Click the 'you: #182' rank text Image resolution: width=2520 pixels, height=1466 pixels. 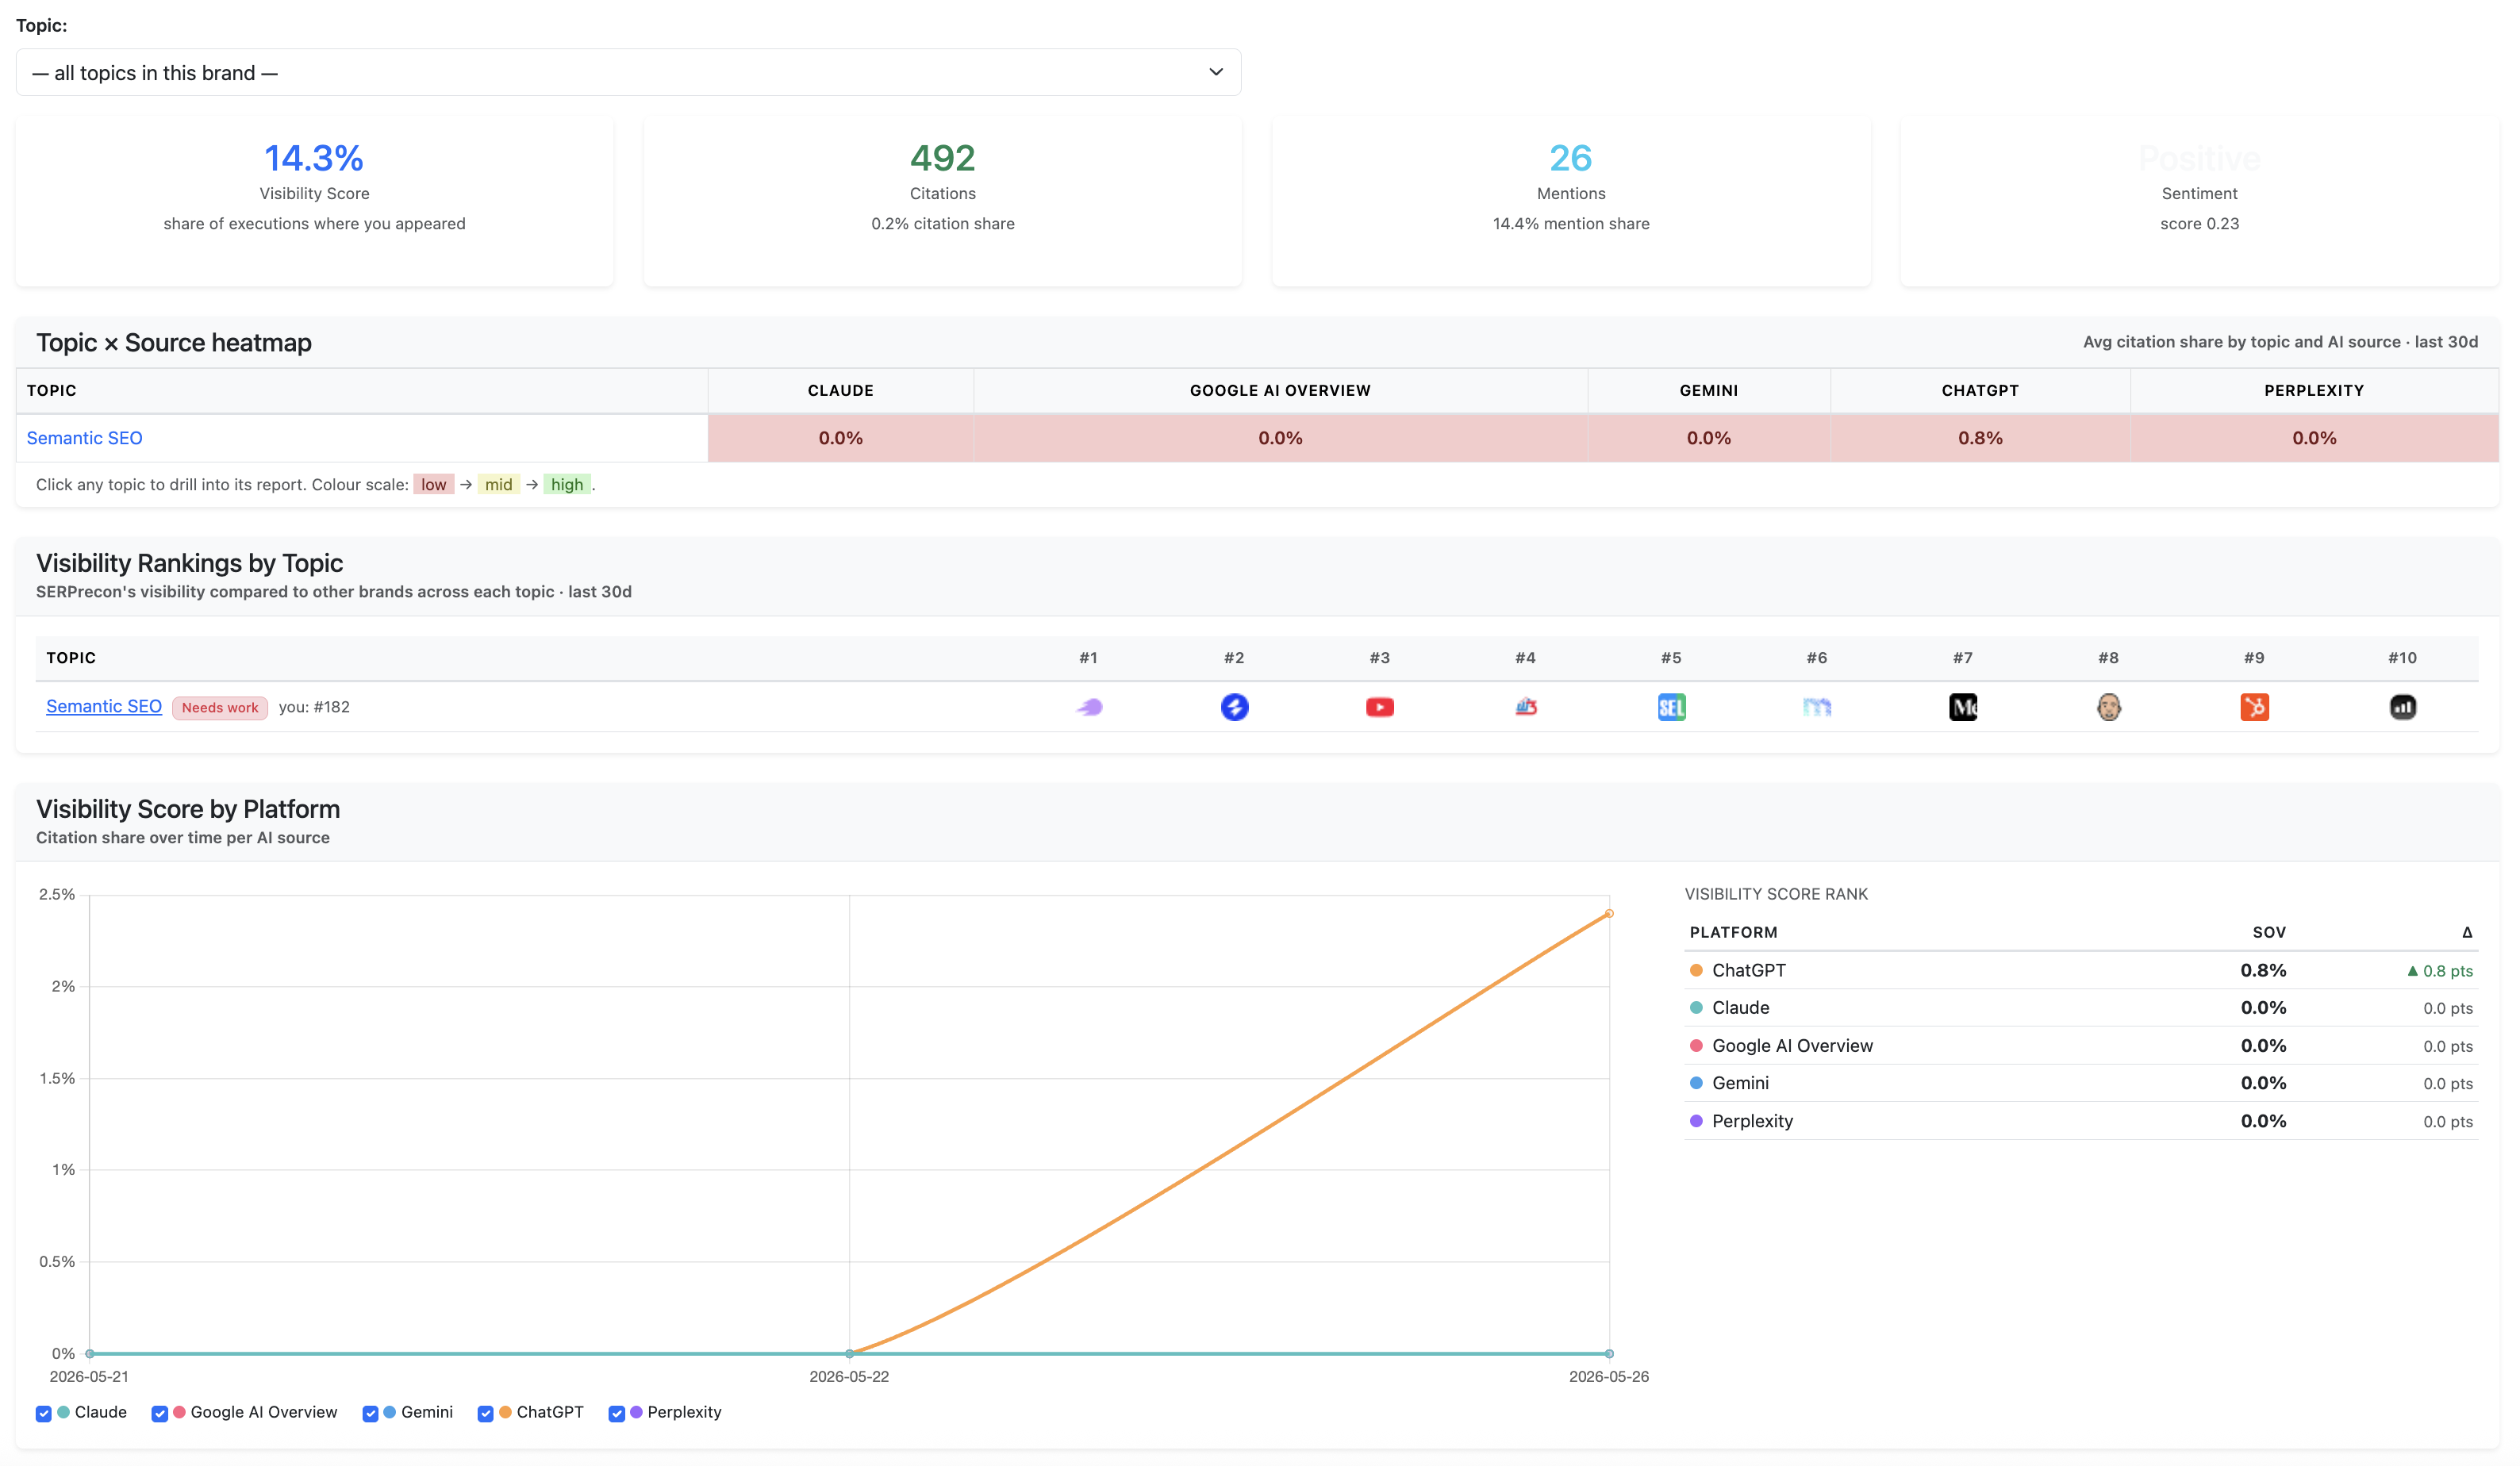314,707
